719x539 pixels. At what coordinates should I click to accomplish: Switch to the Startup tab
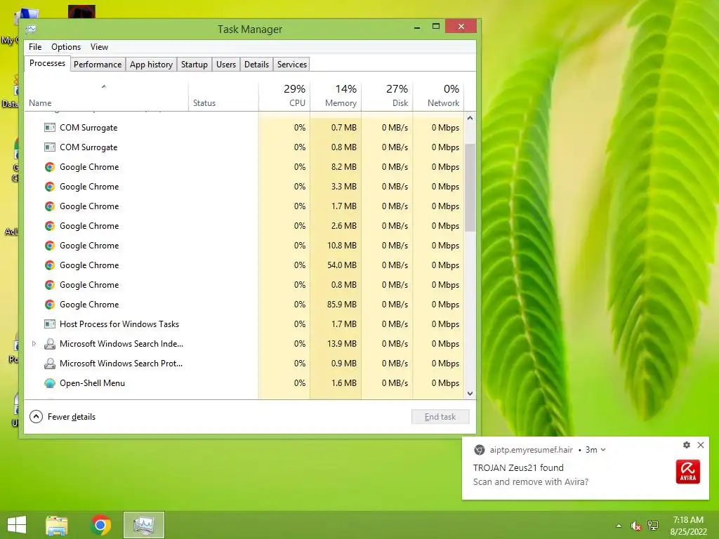coord(194,64)
